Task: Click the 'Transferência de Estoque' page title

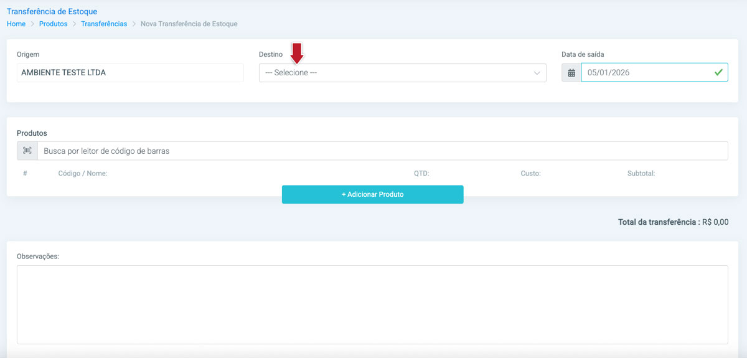Action: coord(52,11)
